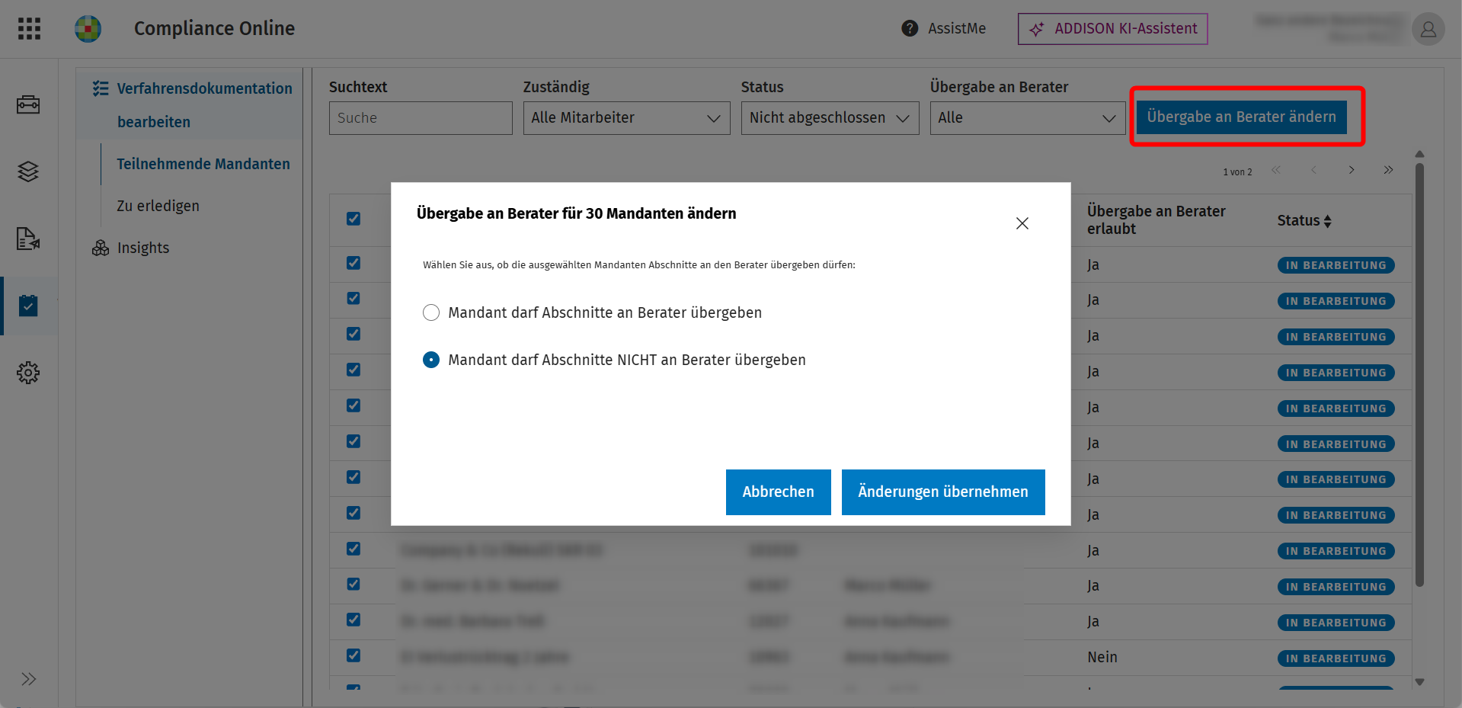The width and height of the screenshot is (1462, 708).
Task: Uncheck checkbox in the Company & Co row
Action: (354, 549)
